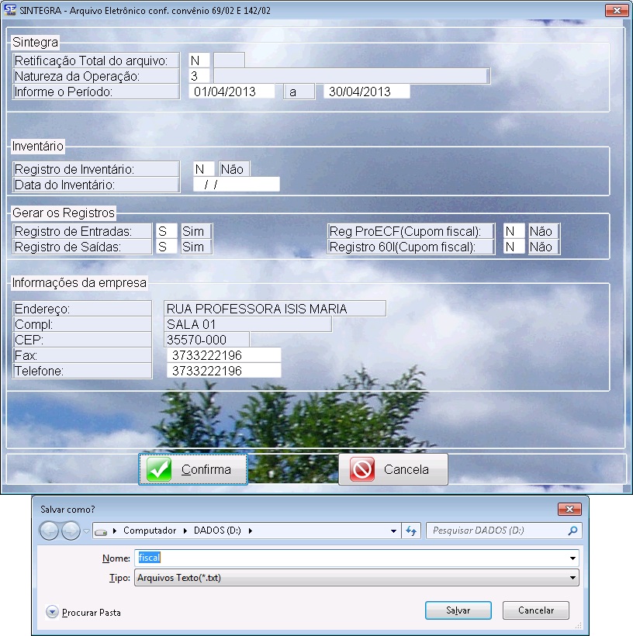
Task: Click the magnifier icon in search box
Action: 572,531
